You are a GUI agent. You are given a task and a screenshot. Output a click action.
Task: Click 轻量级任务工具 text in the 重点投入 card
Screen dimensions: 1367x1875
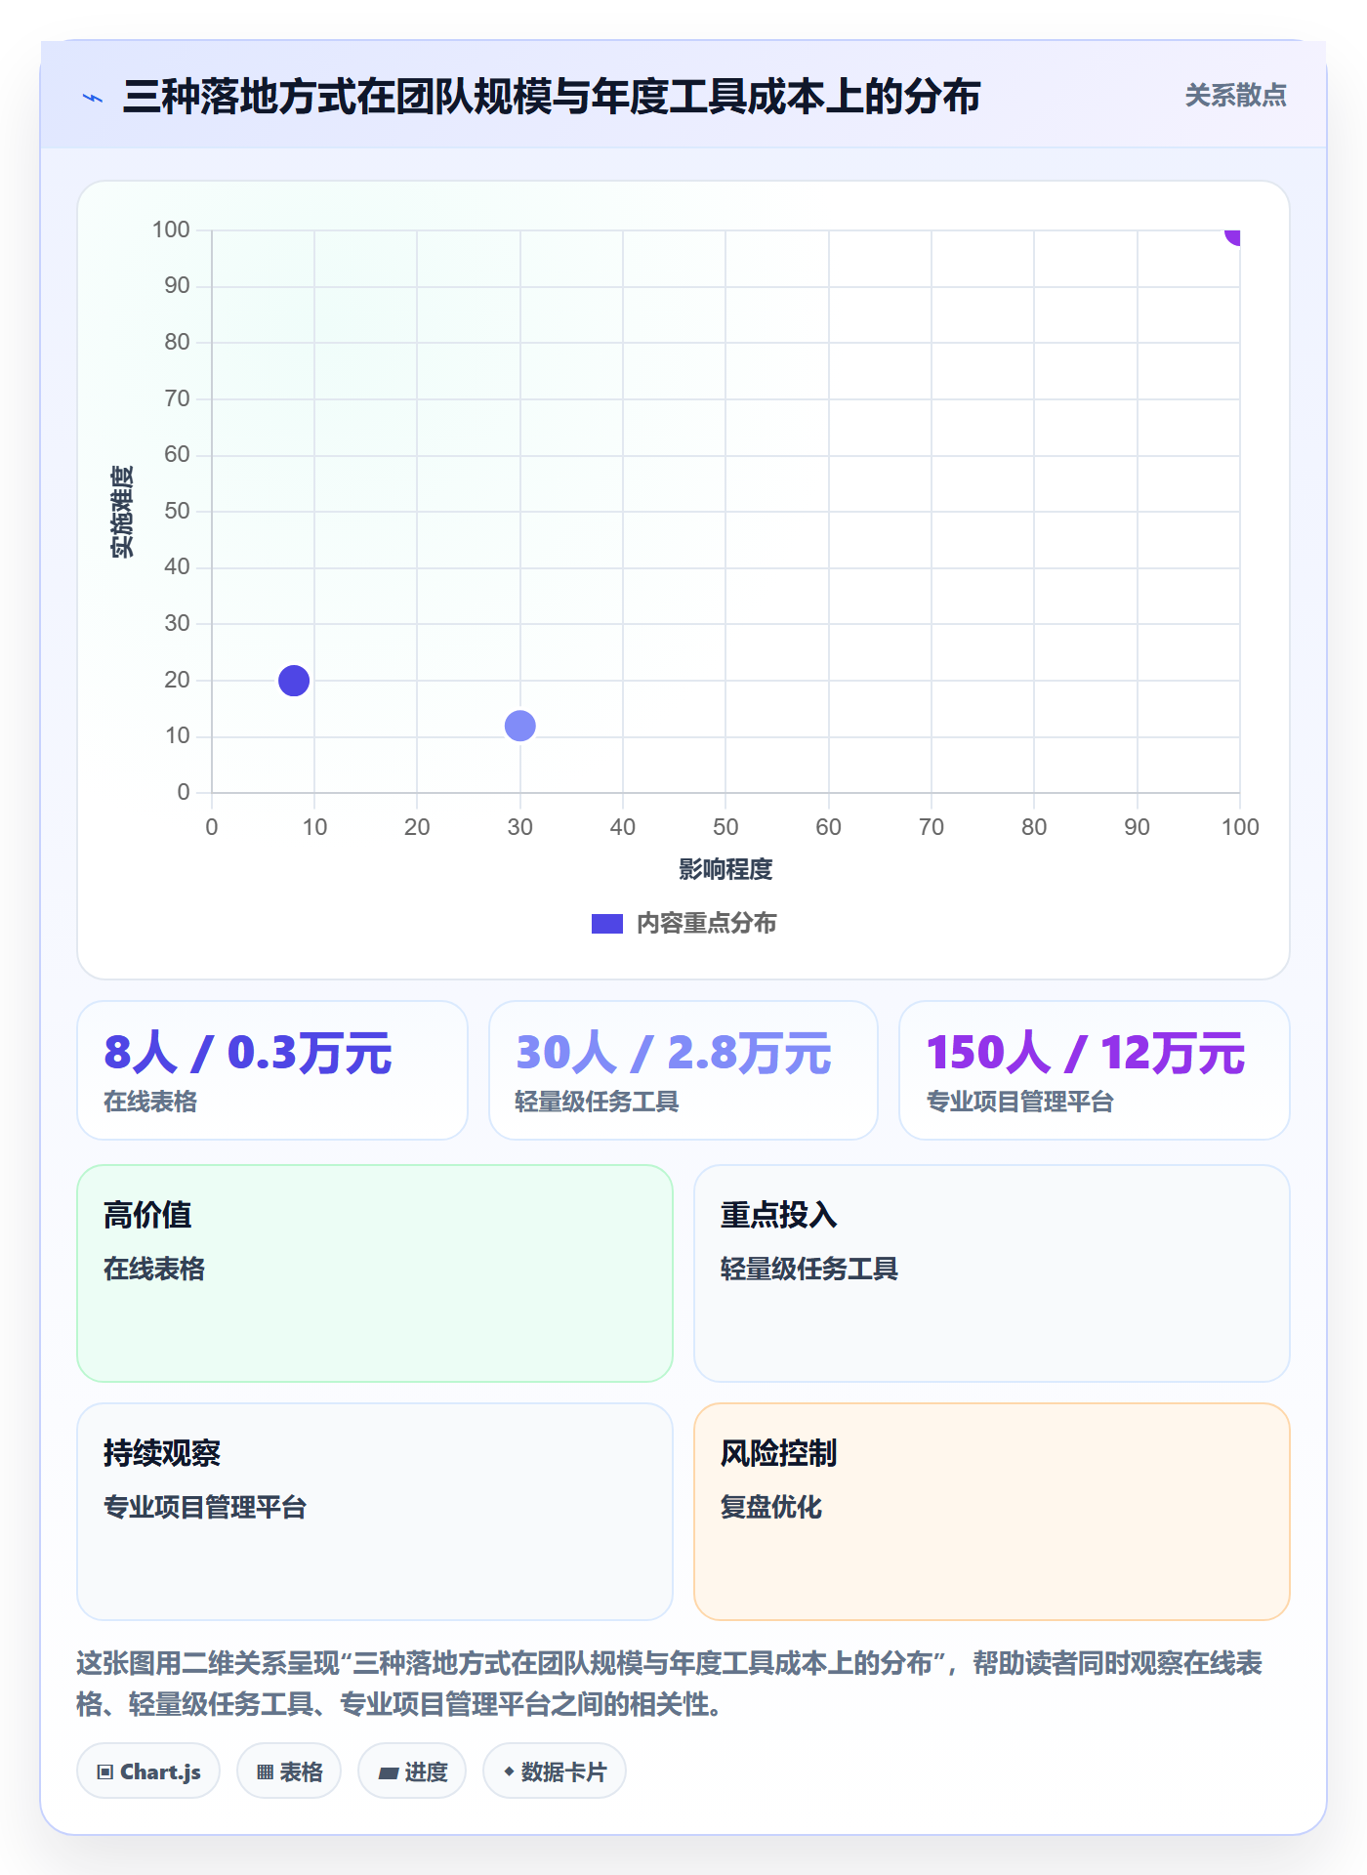(809, 1269)
